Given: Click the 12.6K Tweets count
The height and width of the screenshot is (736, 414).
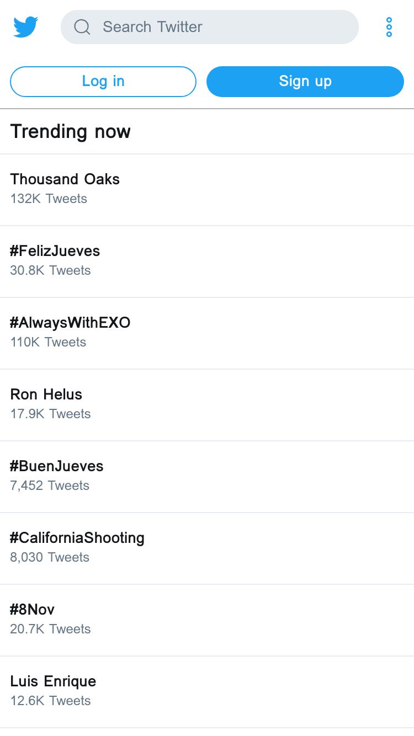Looking at the screenshot, I should click(x=50, y=701).
